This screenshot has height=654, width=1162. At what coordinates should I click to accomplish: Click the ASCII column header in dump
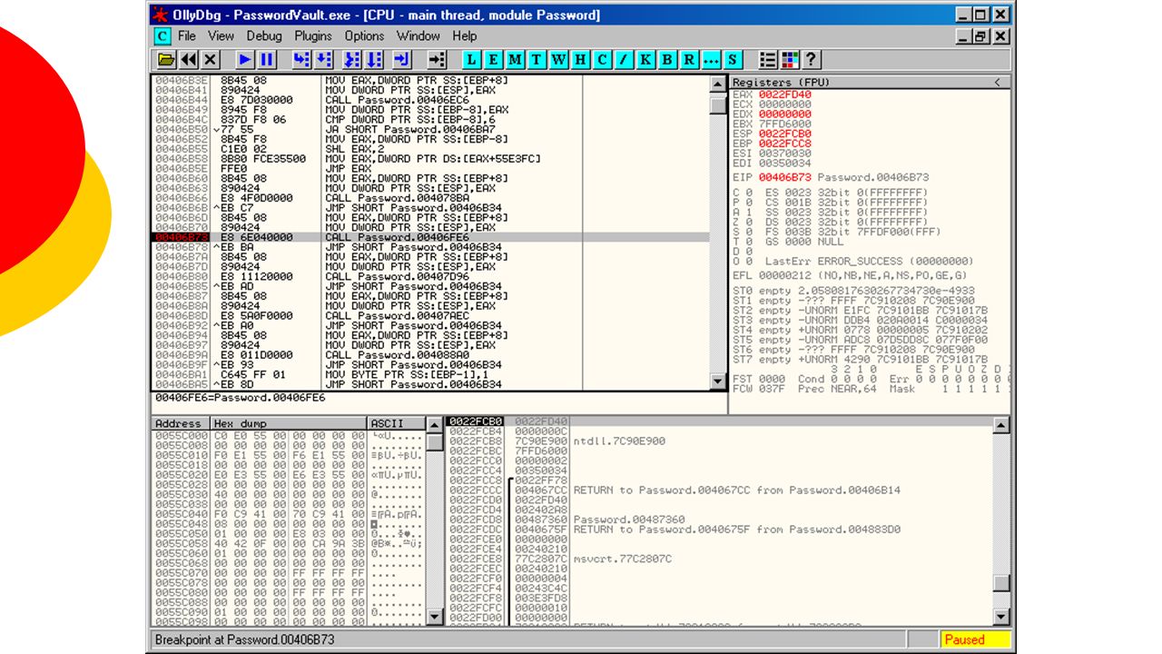coord(397,423)
